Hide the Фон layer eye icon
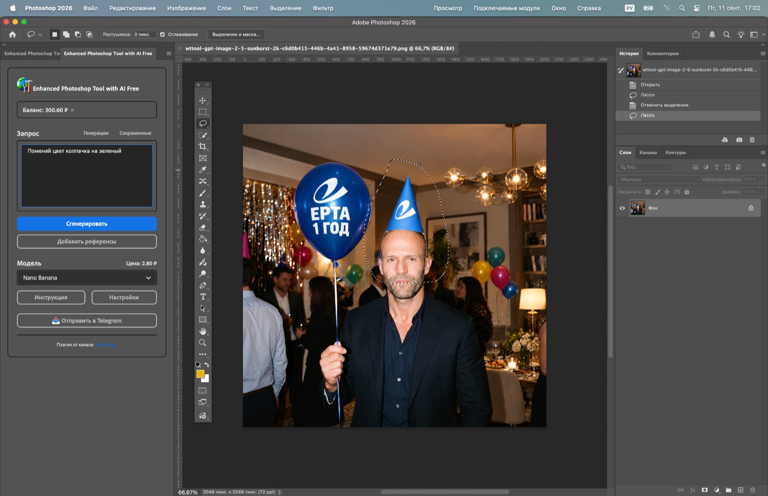 click(x=622, y=208)
